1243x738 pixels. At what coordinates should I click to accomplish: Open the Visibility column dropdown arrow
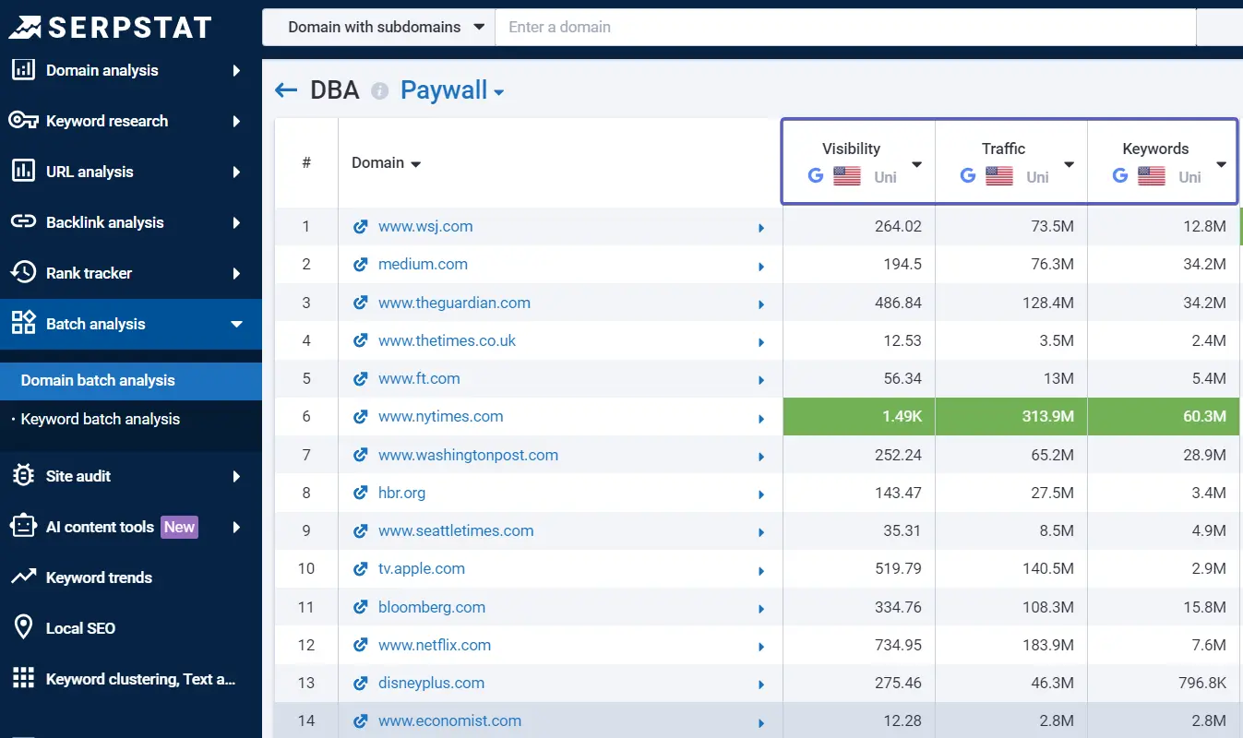coord(916,164)
